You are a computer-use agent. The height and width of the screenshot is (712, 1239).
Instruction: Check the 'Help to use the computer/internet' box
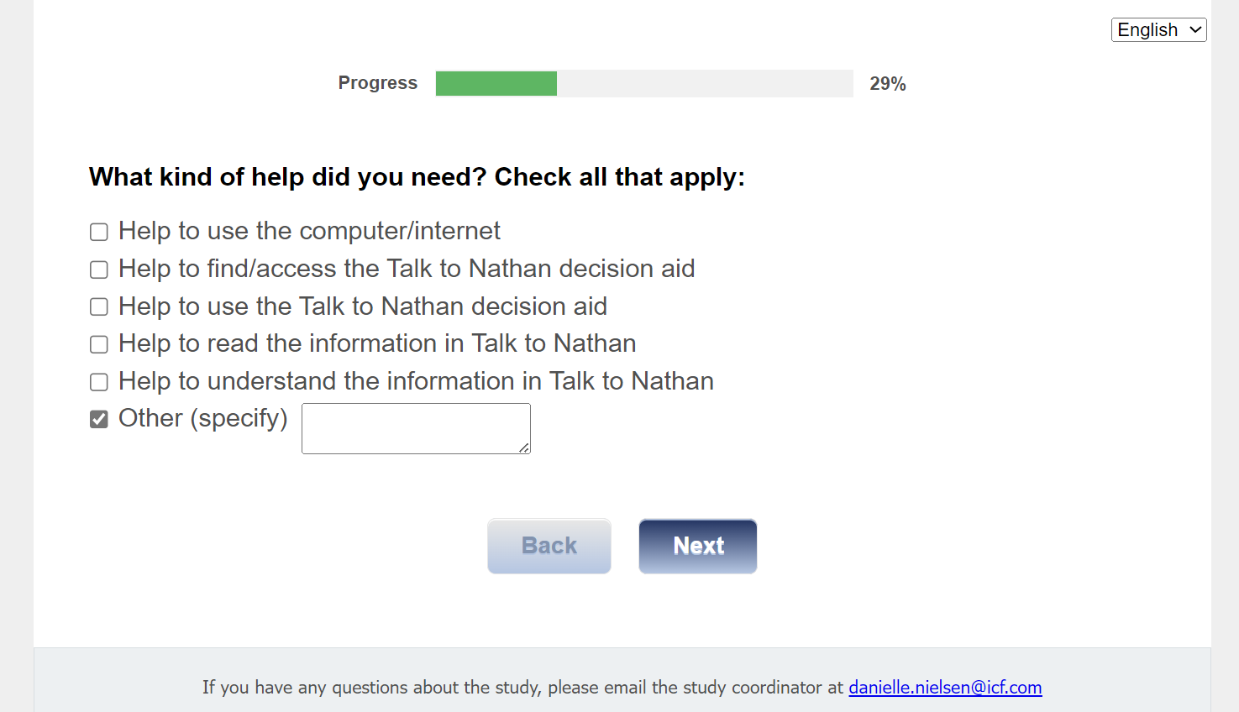tap(99, 232)
